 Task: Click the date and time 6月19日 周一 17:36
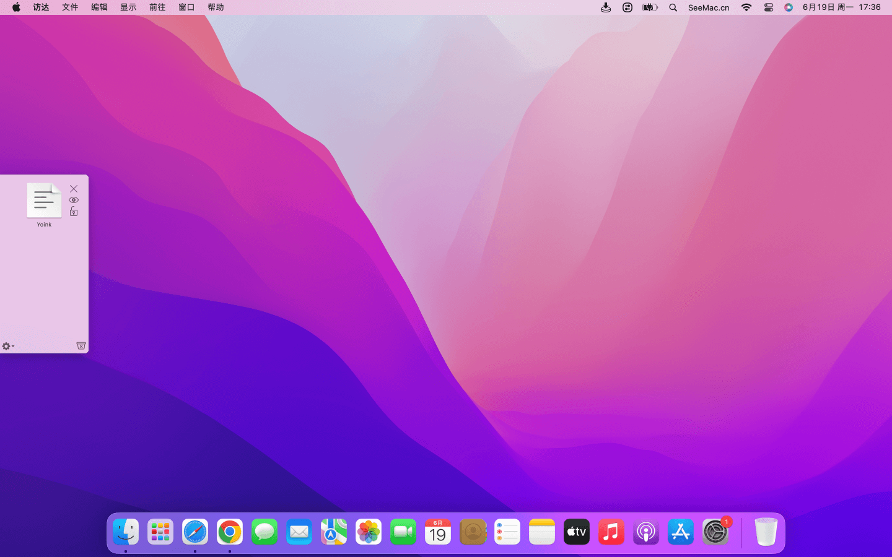click(841, 7)
